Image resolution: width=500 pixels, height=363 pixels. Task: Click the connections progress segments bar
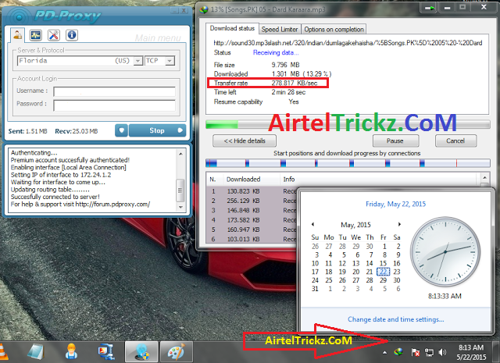pos(348,163)
